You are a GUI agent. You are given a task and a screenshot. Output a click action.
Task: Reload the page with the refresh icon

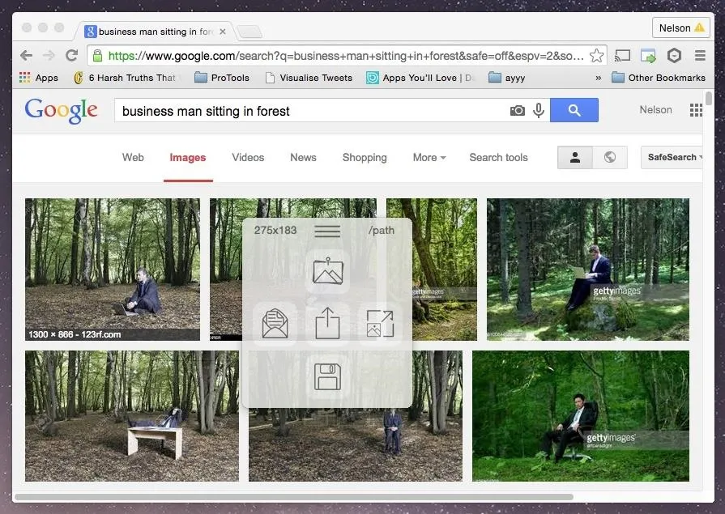pyautogui.click(x=71, y=56)
